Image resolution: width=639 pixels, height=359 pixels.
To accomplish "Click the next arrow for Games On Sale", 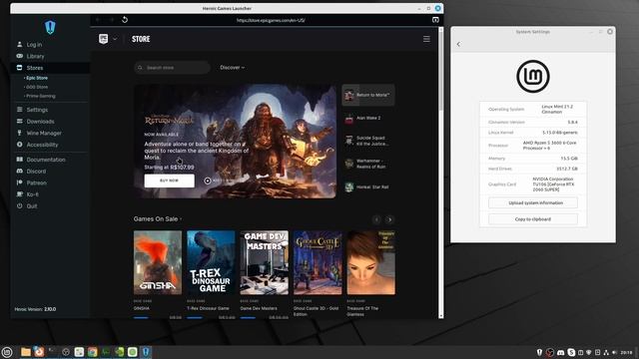I will [x=389, y=219].
